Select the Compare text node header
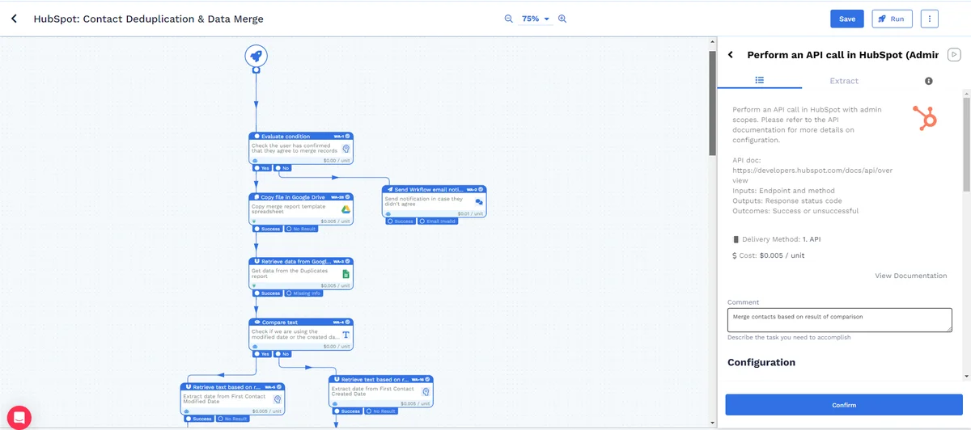 pyautogui.click(x=301, y=322)
